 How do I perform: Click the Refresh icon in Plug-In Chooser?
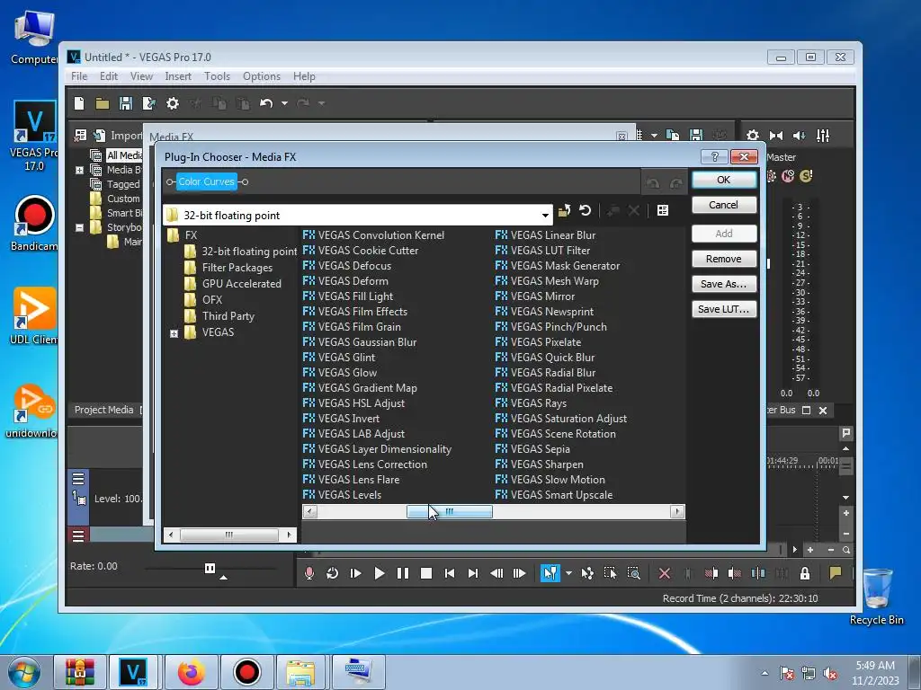tap(585, 210)
